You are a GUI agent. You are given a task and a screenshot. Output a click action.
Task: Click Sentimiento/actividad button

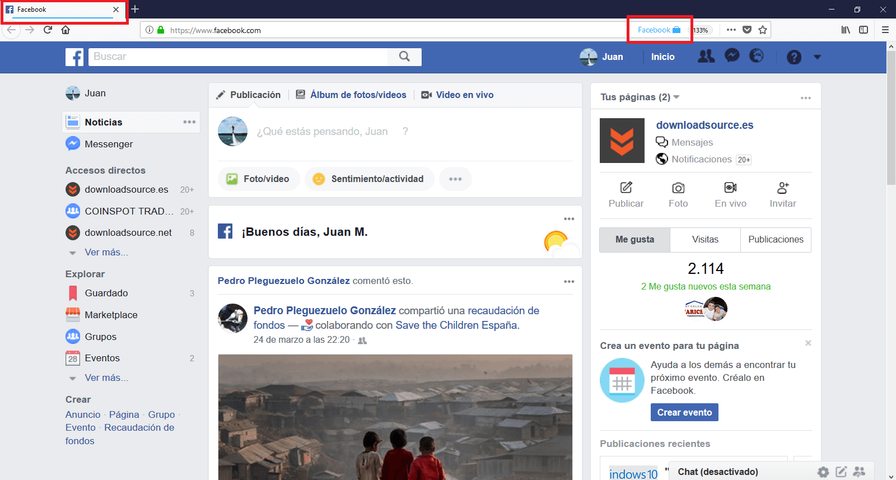[x=369, y=179]
